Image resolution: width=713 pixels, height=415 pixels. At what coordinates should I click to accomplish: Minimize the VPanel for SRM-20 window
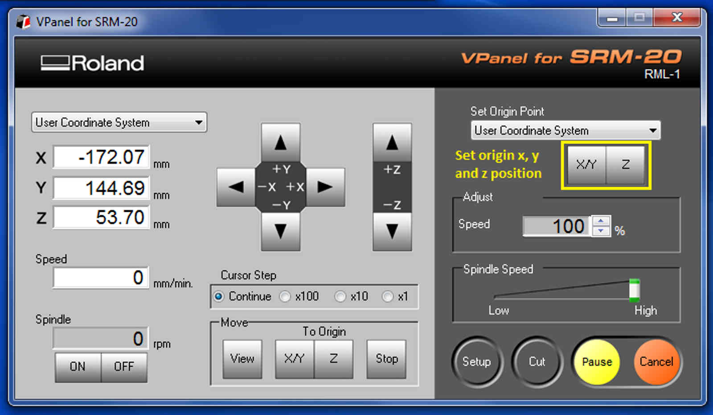612,18
